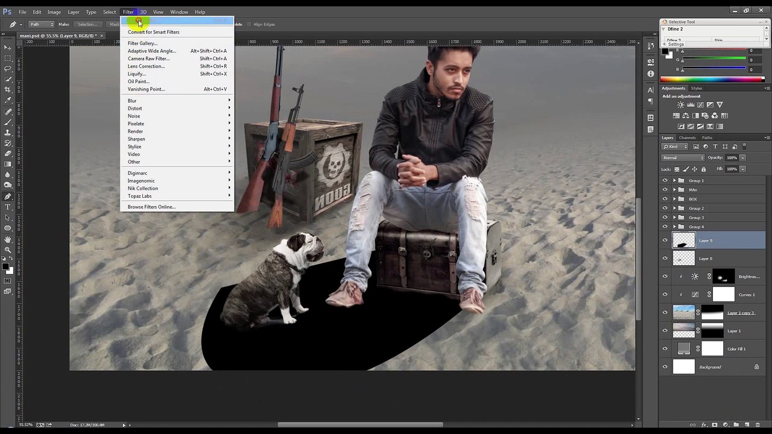Click the Brightness layer mask thumbnail
The image size is (772, 434).
tap(723, 277)
